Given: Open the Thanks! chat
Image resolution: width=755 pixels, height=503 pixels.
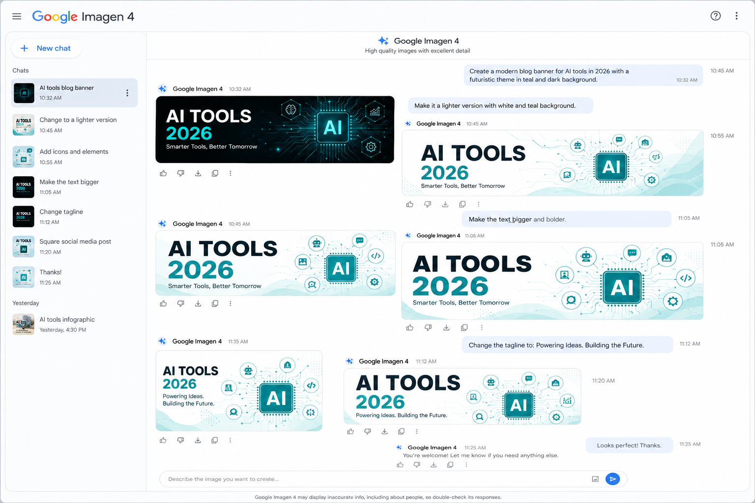Looking at the screenshot, I should tap(74, 277).
